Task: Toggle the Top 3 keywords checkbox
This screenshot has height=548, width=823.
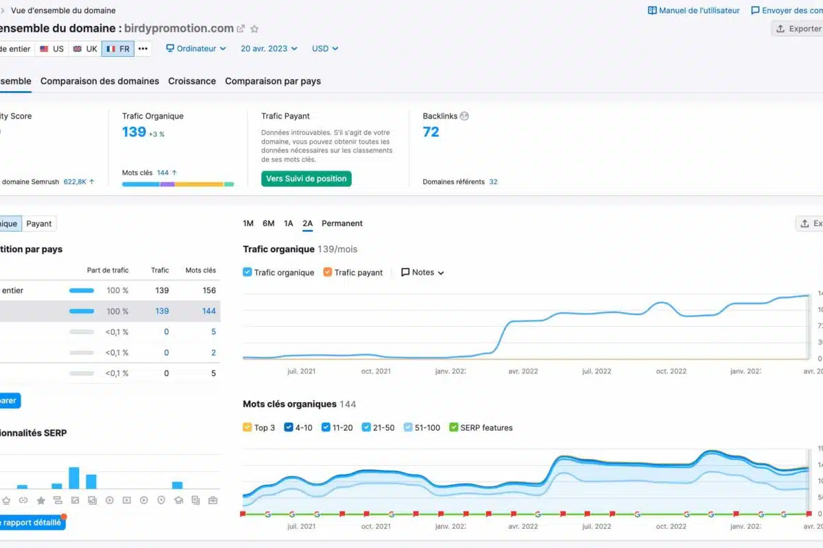Action: [248, 427]
